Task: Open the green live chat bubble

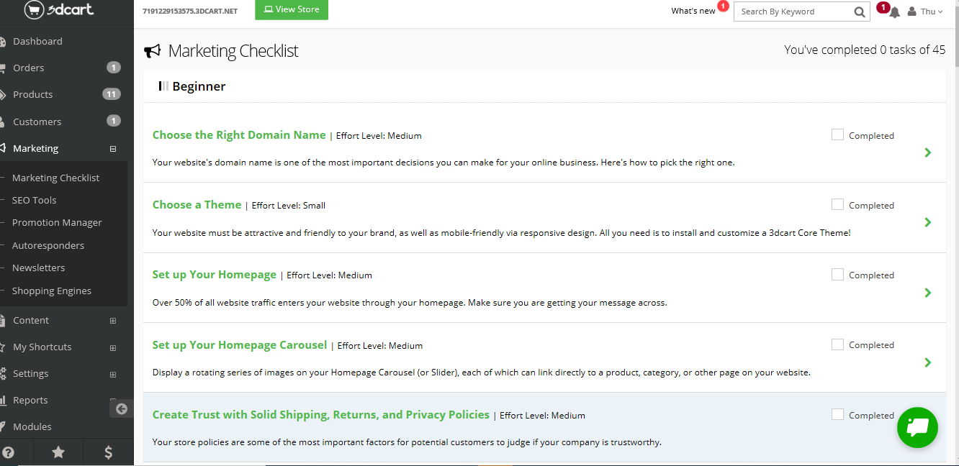Action: tap(917, 427)
